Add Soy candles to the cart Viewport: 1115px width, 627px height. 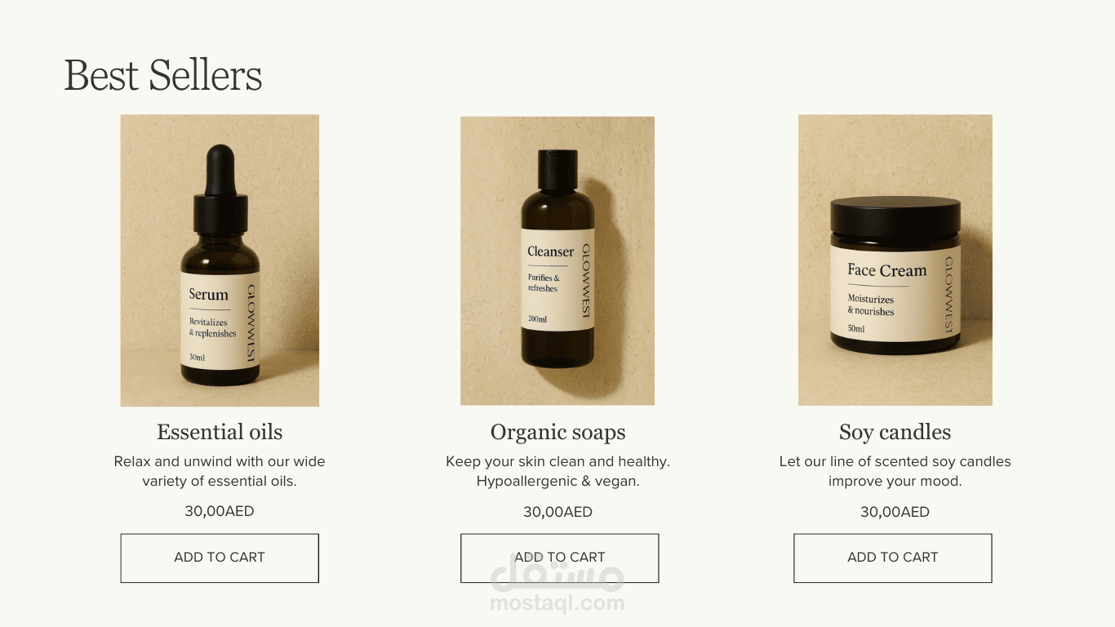(893, 558)
